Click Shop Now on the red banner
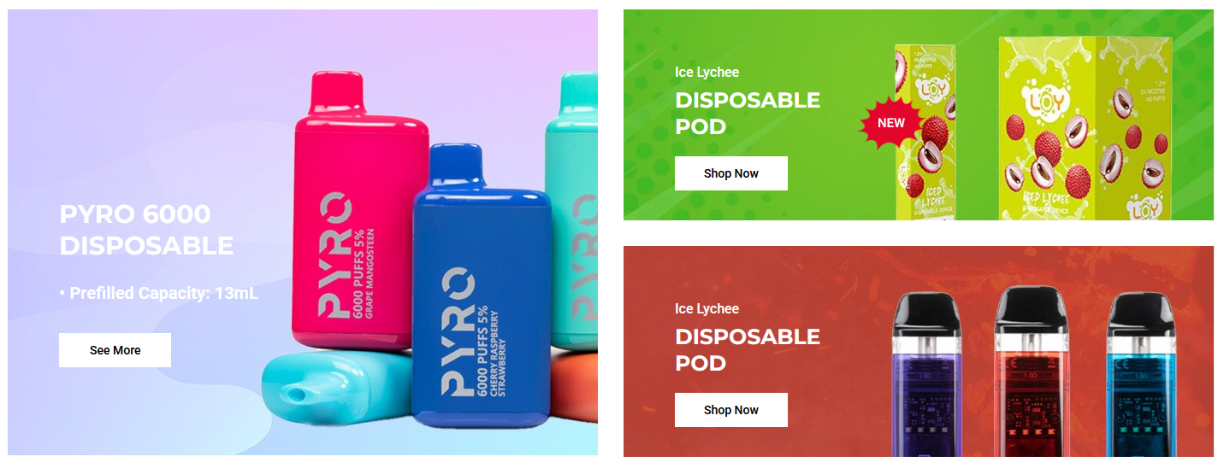1224x468 pixels. click(x=731, y=410)
